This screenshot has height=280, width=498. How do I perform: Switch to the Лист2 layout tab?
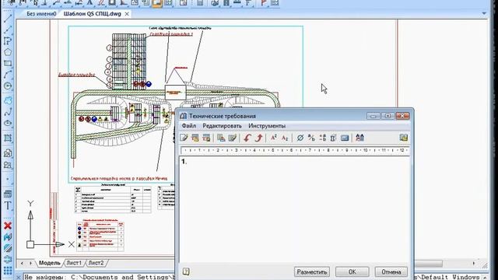pos(96,263)
